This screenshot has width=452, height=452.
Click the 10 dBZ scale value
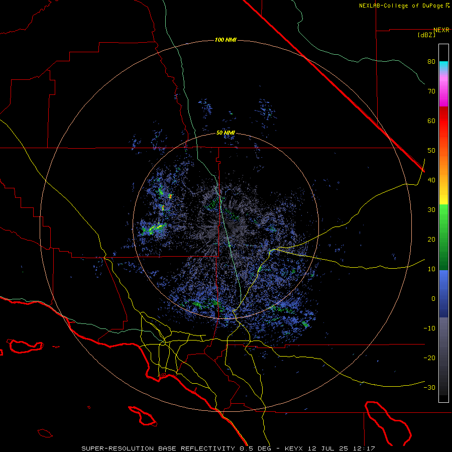[x=431, y=269]
